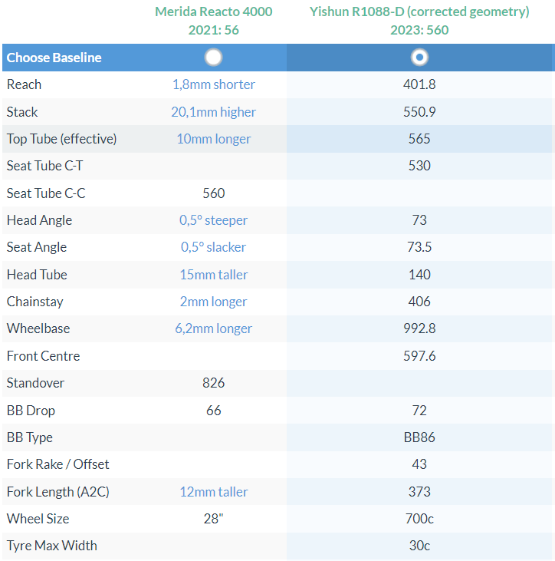Click the "1,8mm shorter" reach difference

214,84
